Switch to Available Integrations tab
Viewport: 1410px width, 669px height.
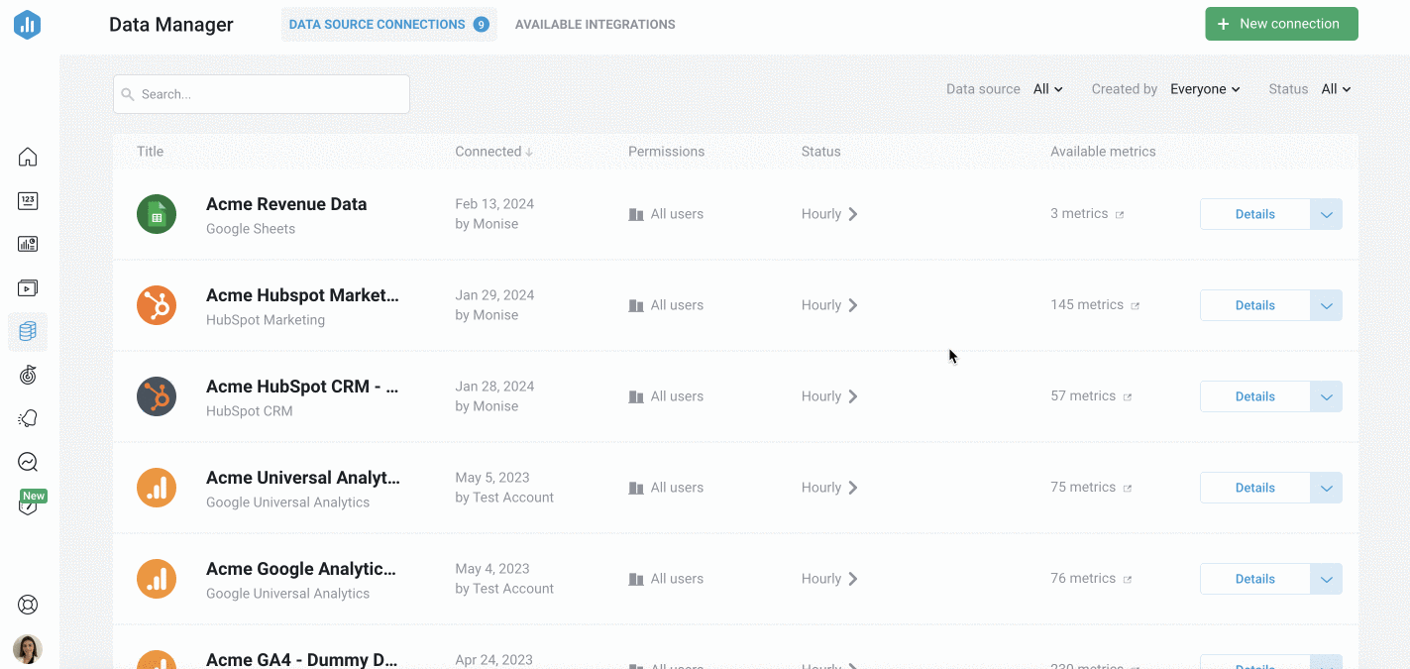(x=596, y=25)
